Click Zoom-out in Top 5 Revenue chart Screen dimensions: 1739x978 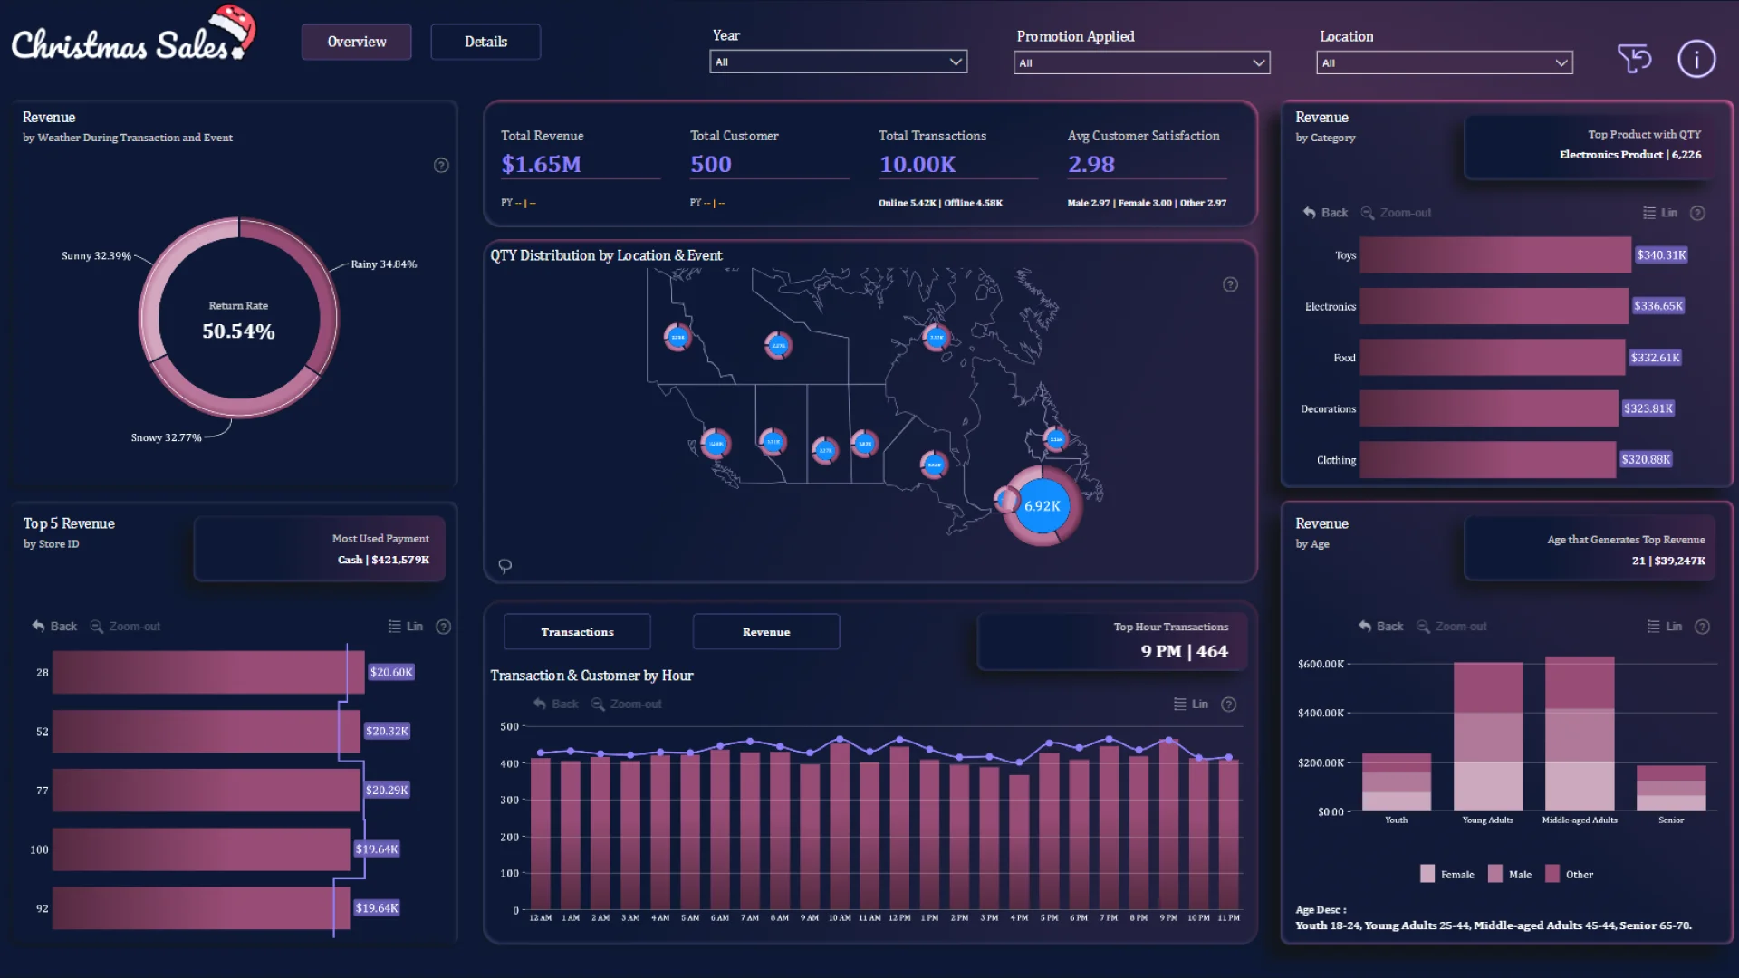125,626
